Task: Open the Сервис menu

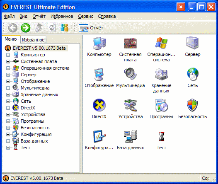Action: (x=85, y=16)
